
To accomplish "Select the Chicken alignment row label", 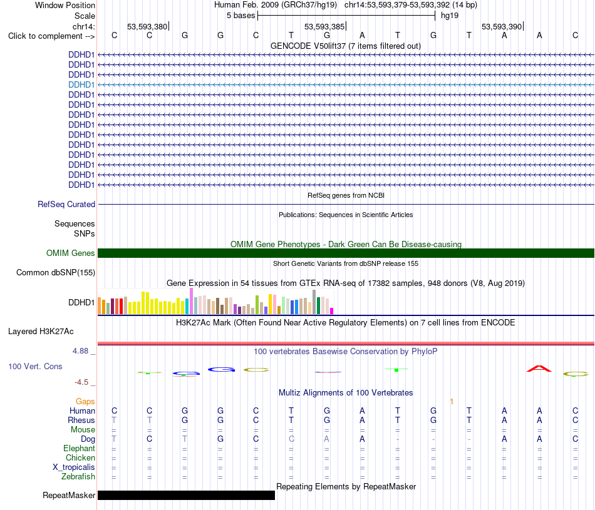I will point(80,457).
